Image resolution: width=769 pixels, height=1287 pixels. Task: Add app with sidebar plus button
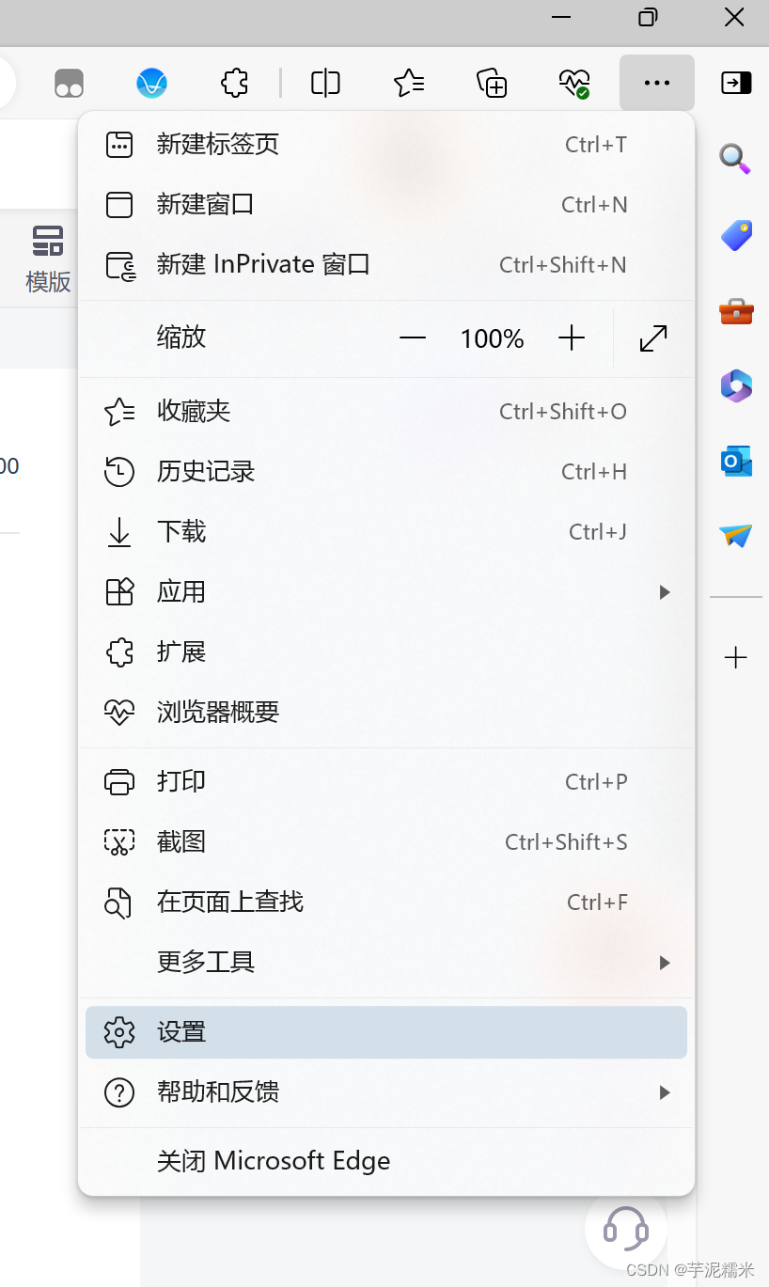click(x=736, y=657)
